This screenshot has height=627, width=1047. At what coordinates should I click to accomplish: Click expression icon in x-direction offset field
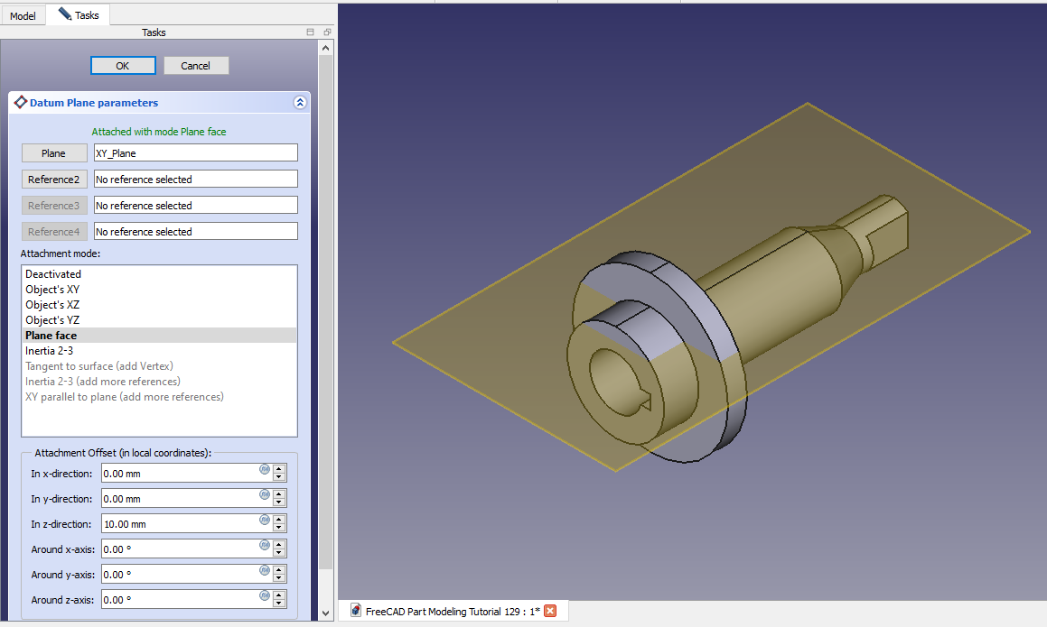265,469
